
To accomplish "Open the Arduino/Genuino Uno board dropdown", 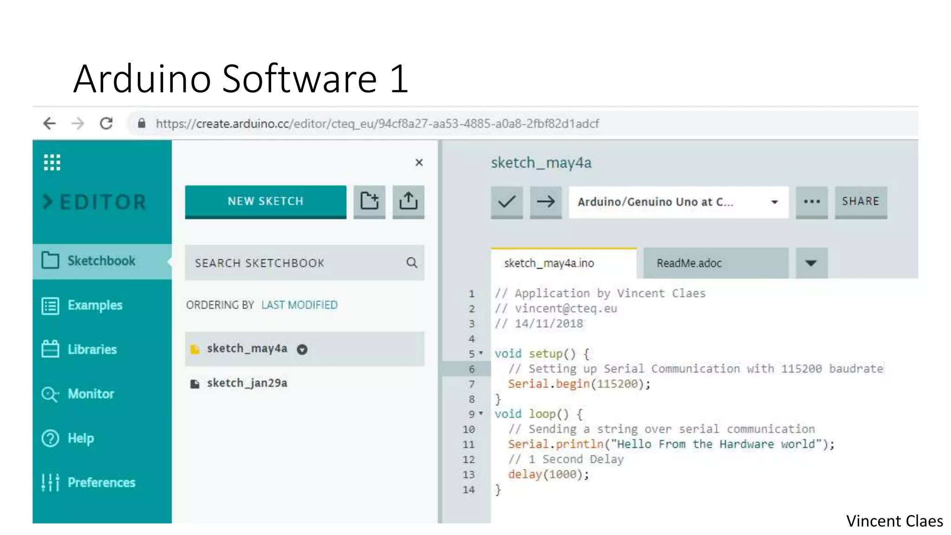I will [678, 202].
